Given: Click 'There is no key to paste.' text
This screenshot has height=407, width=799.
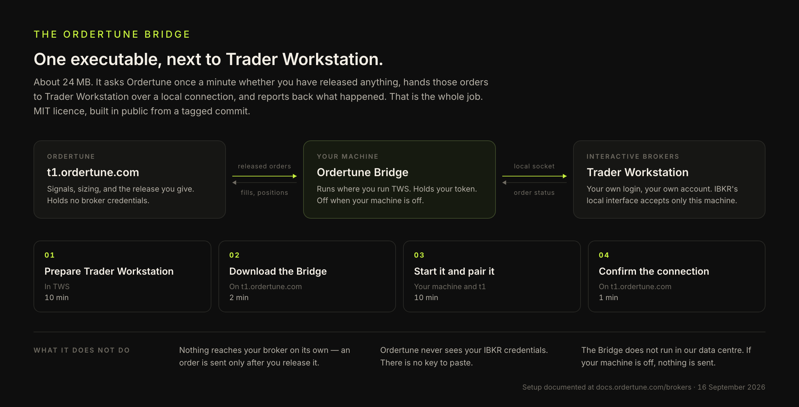Looking at the screenshot, I should click(427, 363).
